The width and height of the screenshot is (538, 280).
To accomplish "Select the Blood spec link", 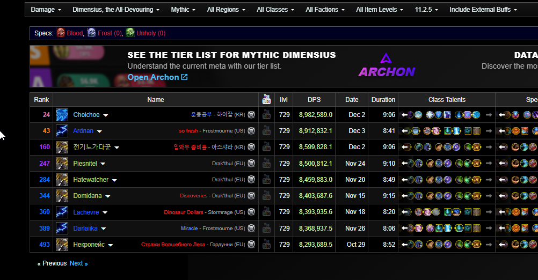I will point(75,33).
